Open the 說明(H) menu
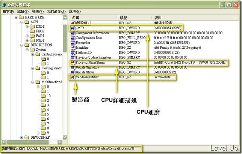The image size is (242, 154). point(75,11)
